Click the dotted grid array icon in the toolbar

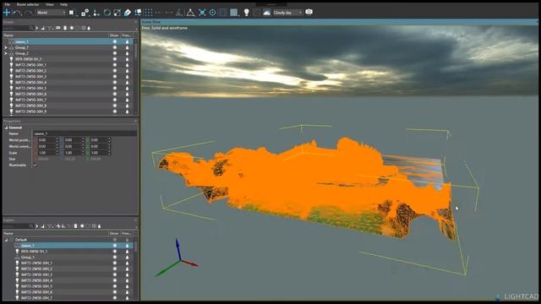[149, 13]
